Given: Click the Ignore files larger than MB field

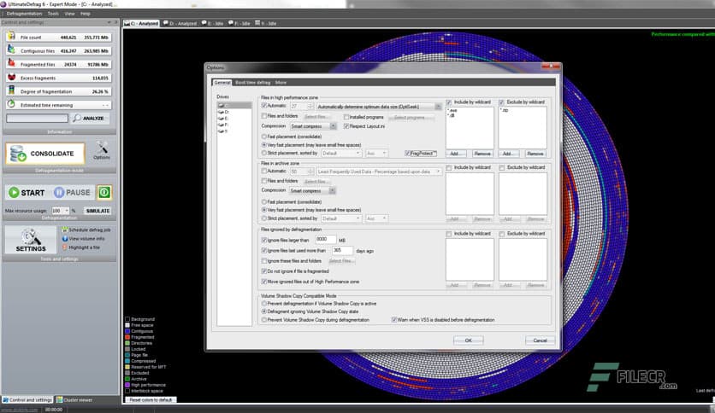Looking at the screenshot, I should pyautogui.click(x=326, y=239).
